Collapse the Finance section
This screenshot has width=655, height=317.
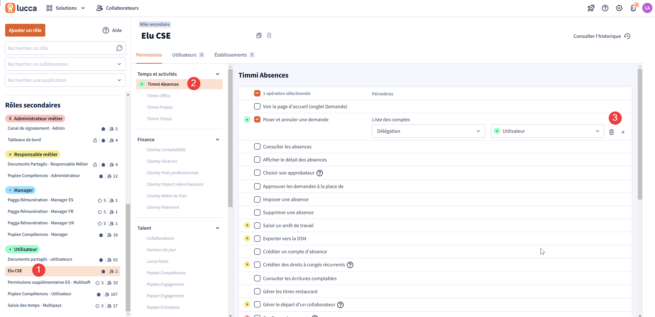click(217, 139)
